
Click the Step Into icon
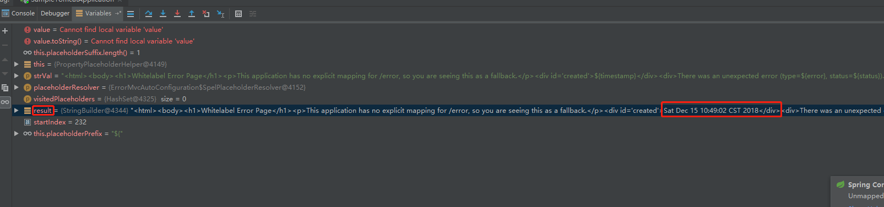[x=163, y=14]
